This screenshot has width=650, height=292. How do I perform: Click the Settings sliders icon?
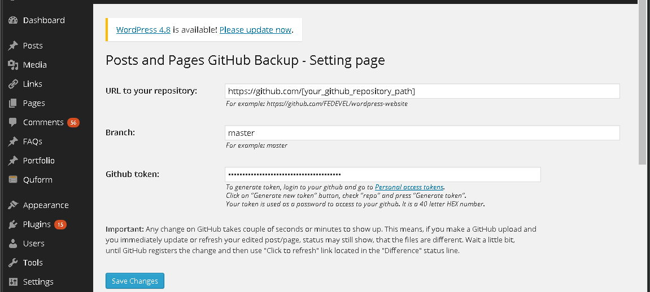point(13,282)
